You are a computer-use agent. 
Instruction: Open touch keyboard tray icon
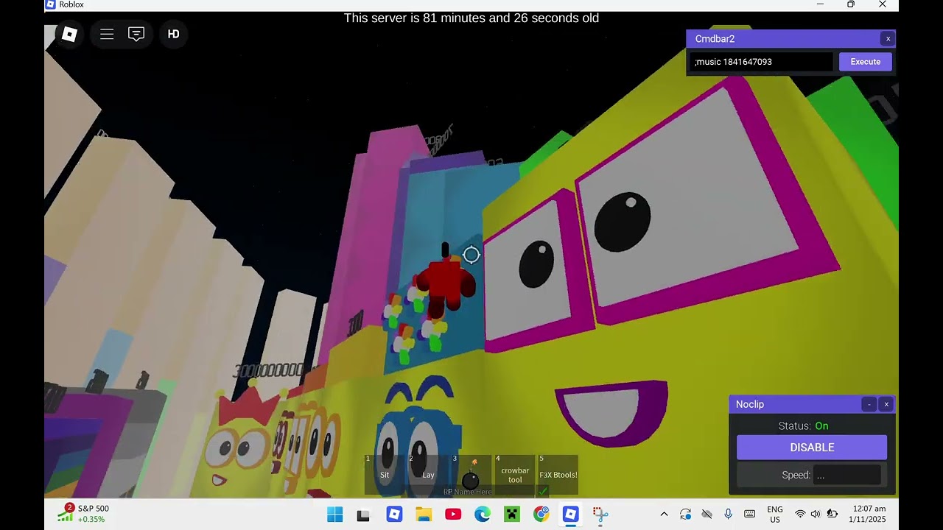point(749,514)
